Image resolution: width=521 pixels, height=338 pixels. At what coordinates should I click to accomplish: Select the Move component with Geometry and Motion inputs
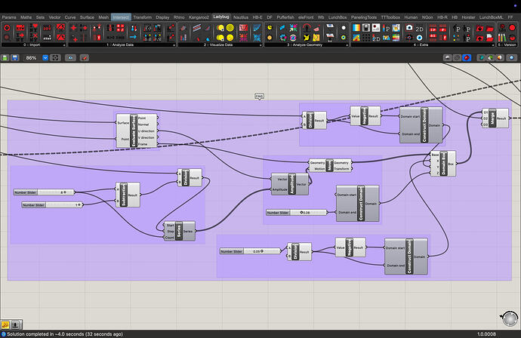330,165
